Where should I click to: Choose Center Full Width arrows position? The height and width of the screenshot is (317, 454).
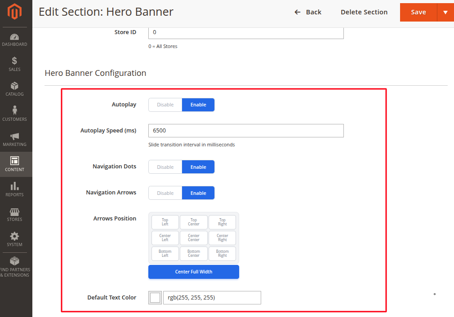click(194, 272)
